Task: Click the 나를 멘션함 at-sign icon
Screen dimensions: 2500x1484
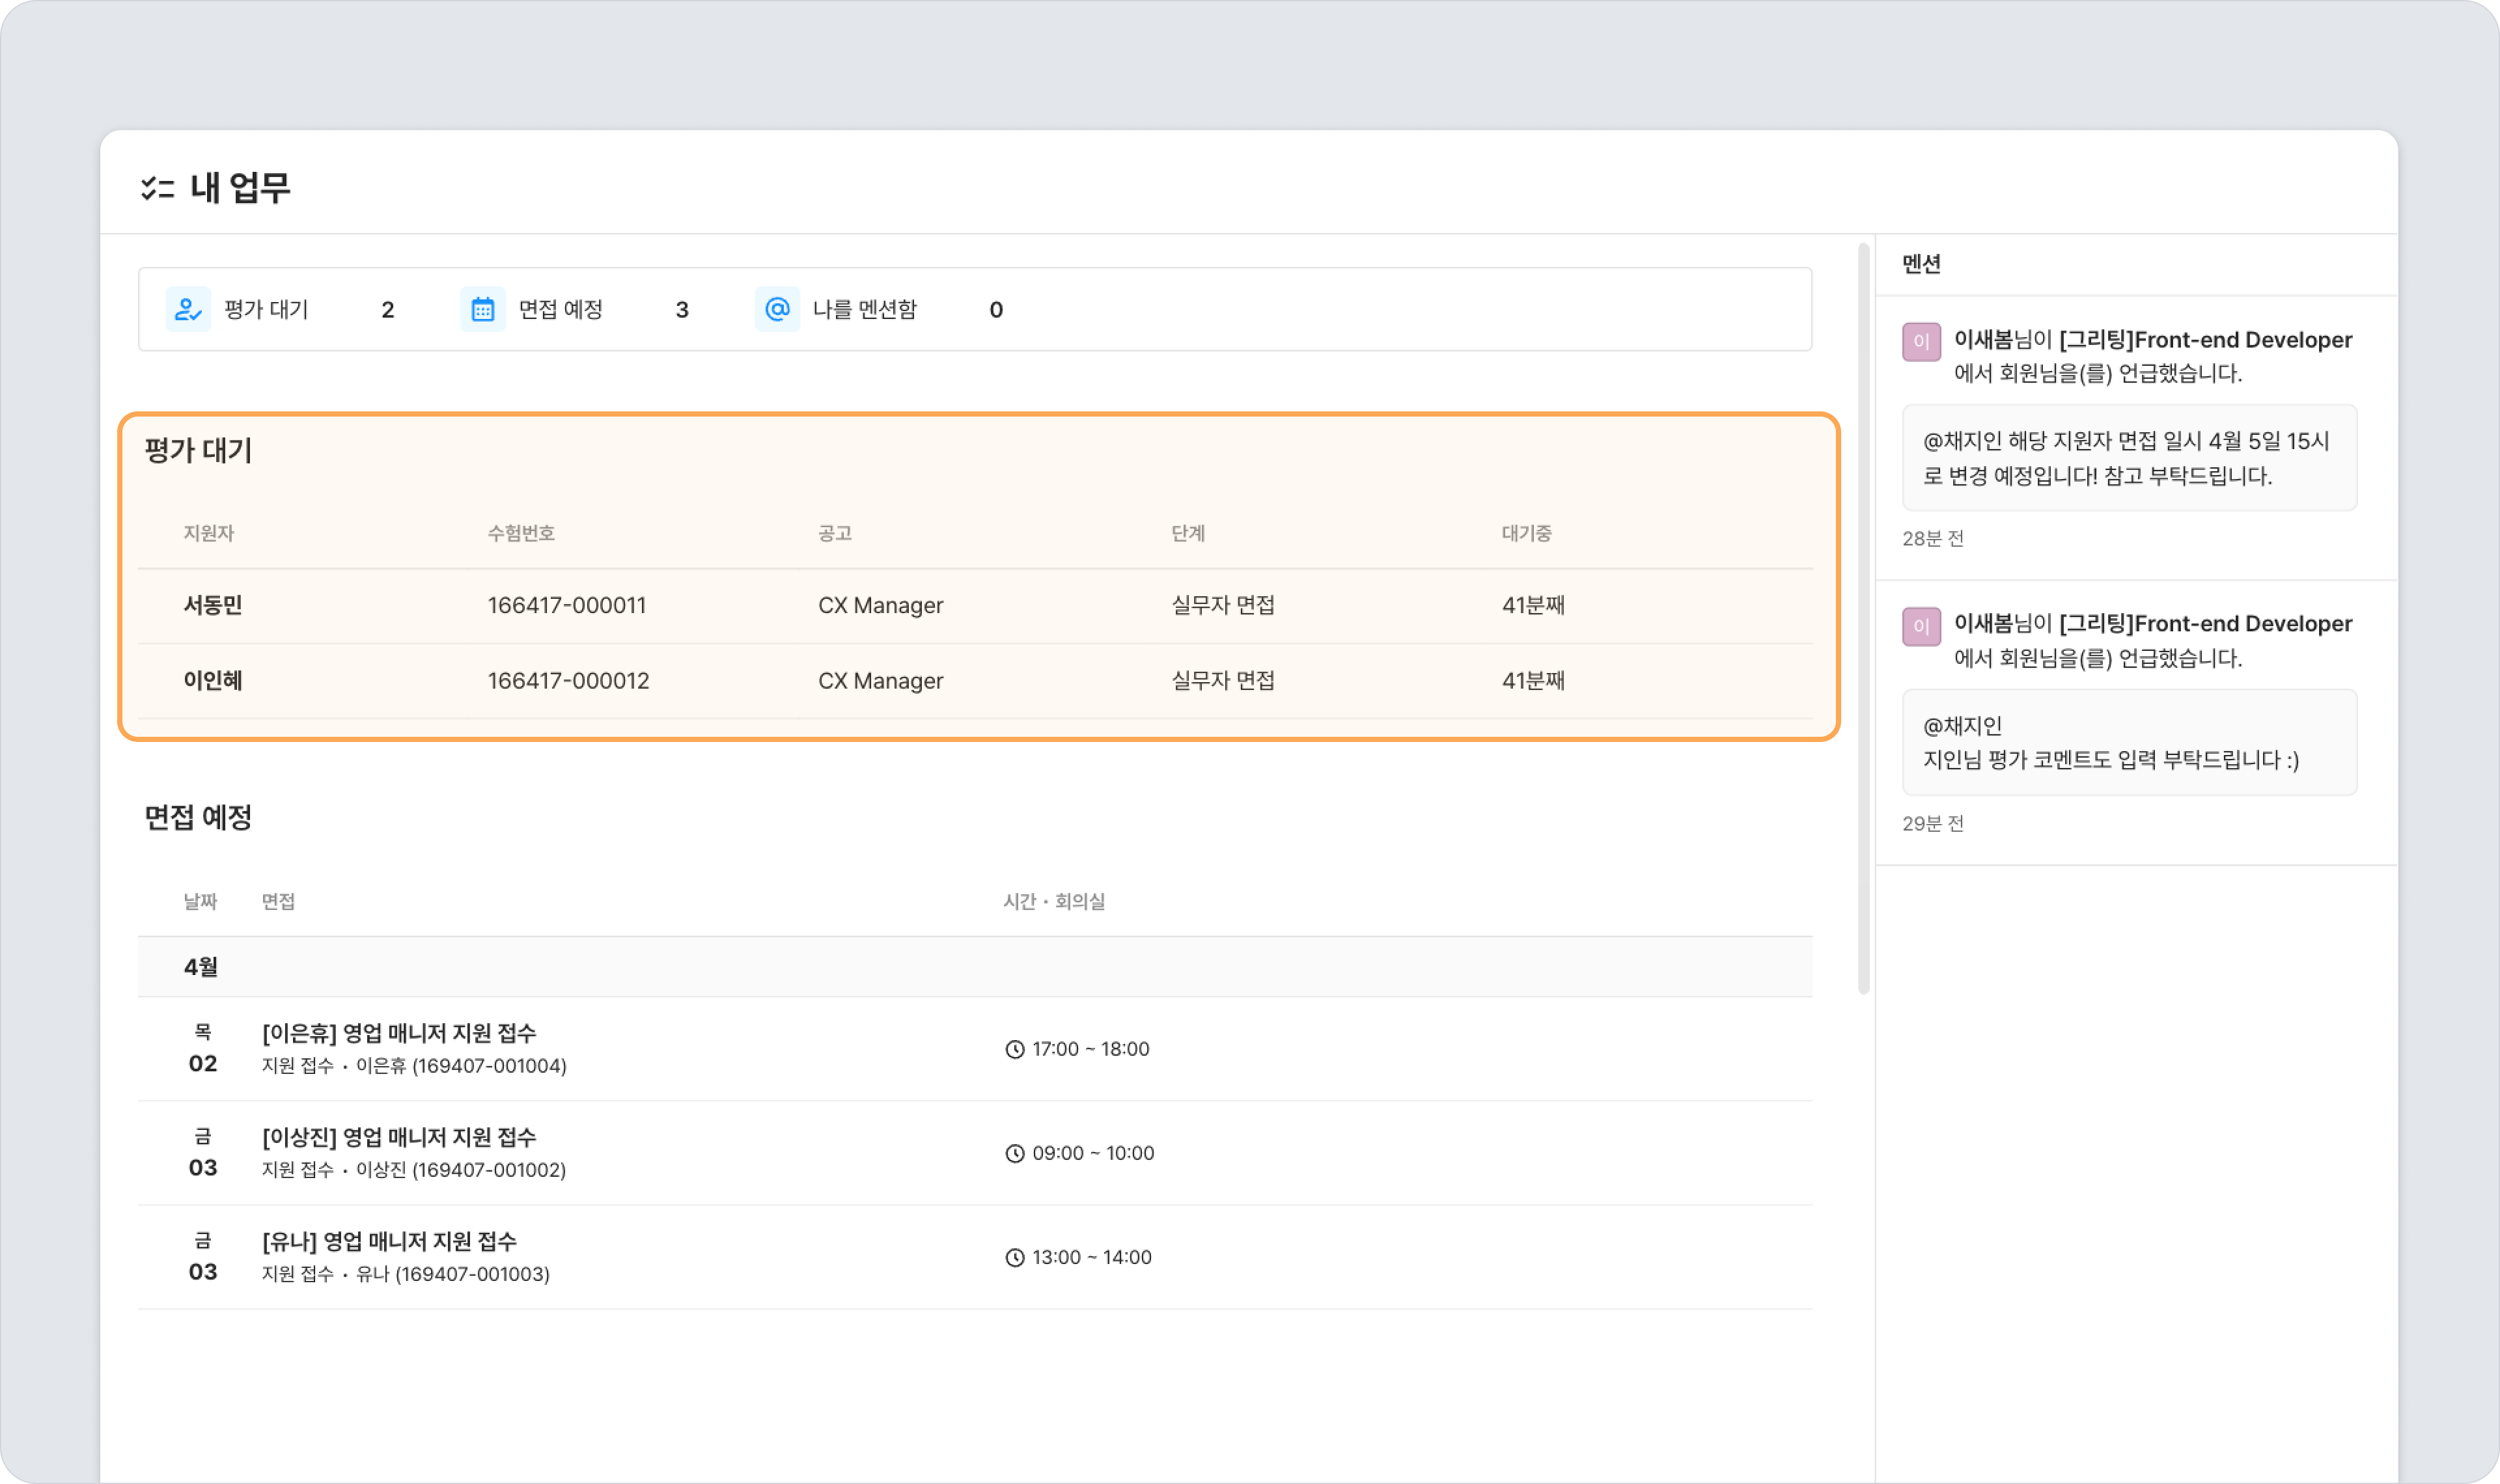Action: 777,309
